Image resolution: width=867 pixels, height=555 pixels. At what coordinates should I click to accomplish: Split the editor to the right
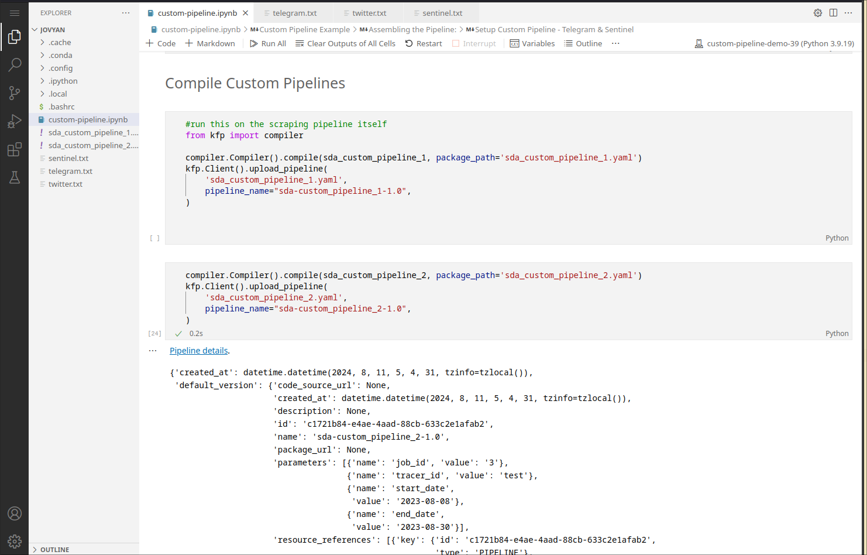pos(833,13)
